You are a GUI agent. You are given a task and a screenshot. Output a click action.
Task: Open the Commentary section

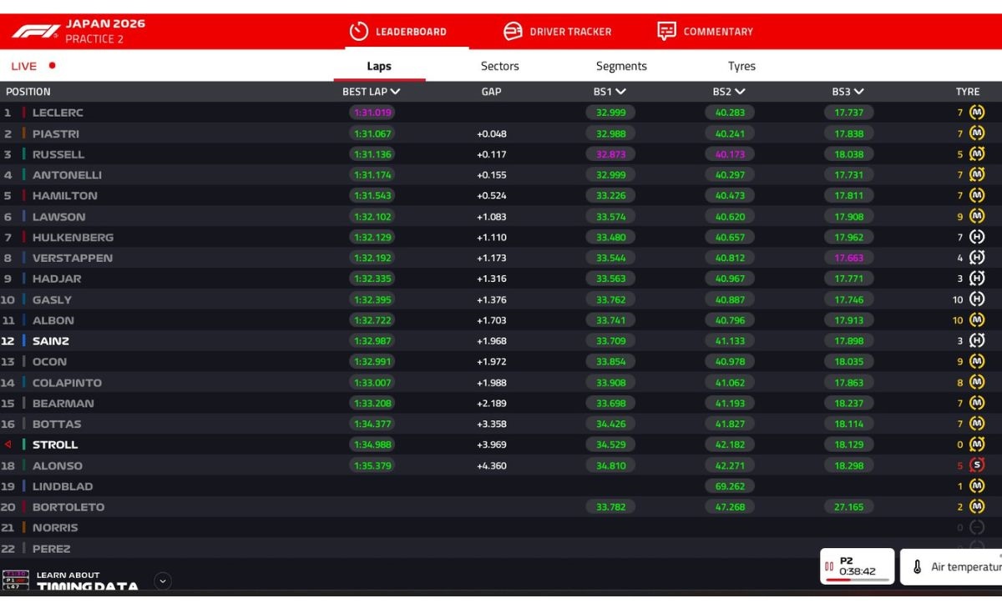[x=706, y=31]
